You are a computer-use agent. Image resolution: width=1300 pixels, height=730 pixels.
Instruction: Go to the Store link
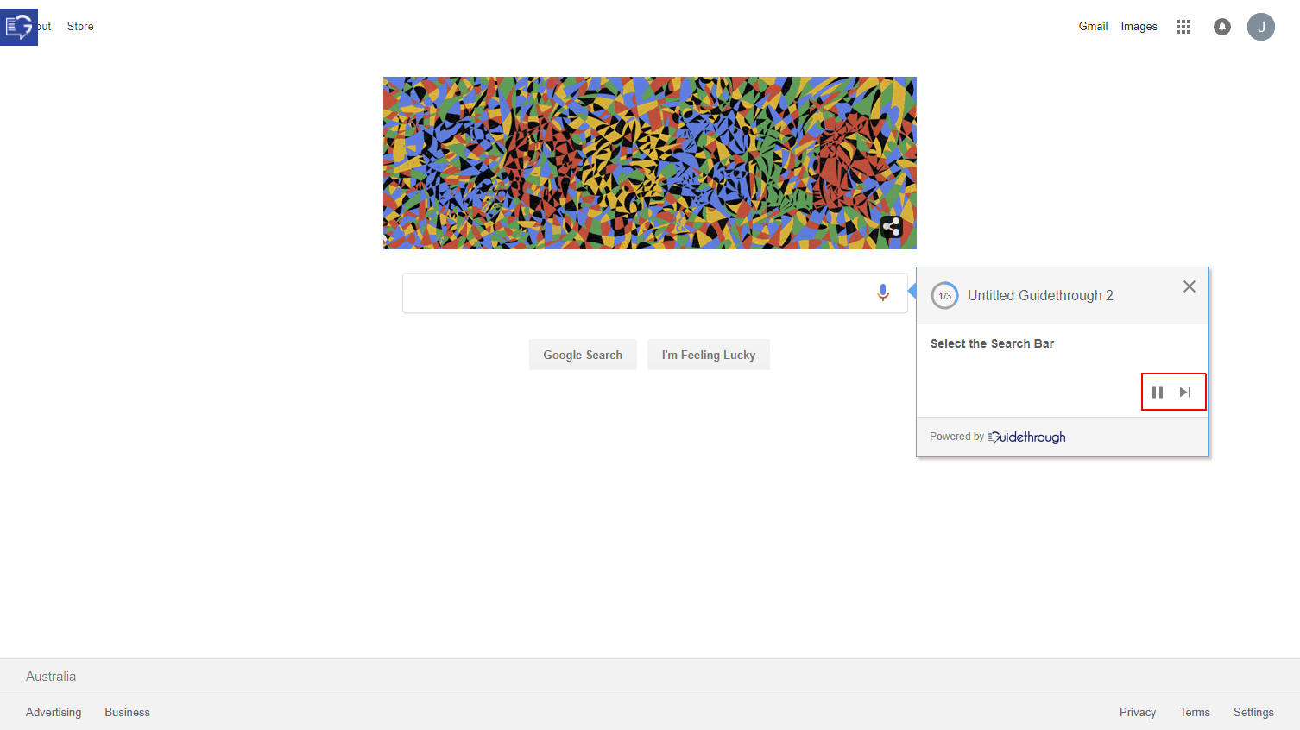coord(80,27)
